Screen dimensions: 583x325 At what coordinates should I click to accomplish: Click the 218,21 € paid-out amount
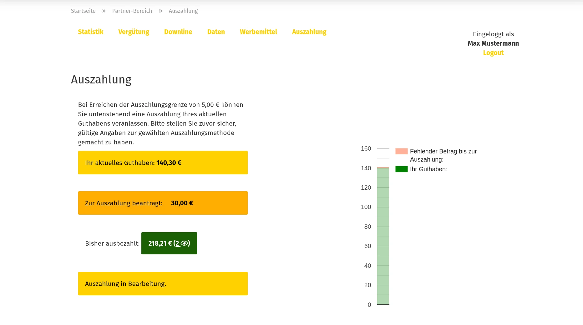pyautogui.click(x=160, y=243)
